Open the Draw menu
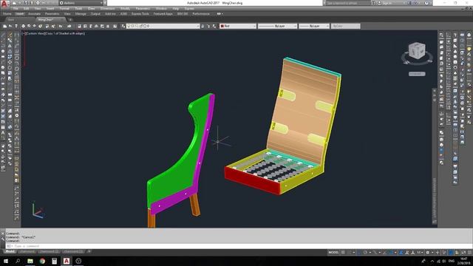The width and height of the screenshot is (473, 266). [x=92, y=9]
